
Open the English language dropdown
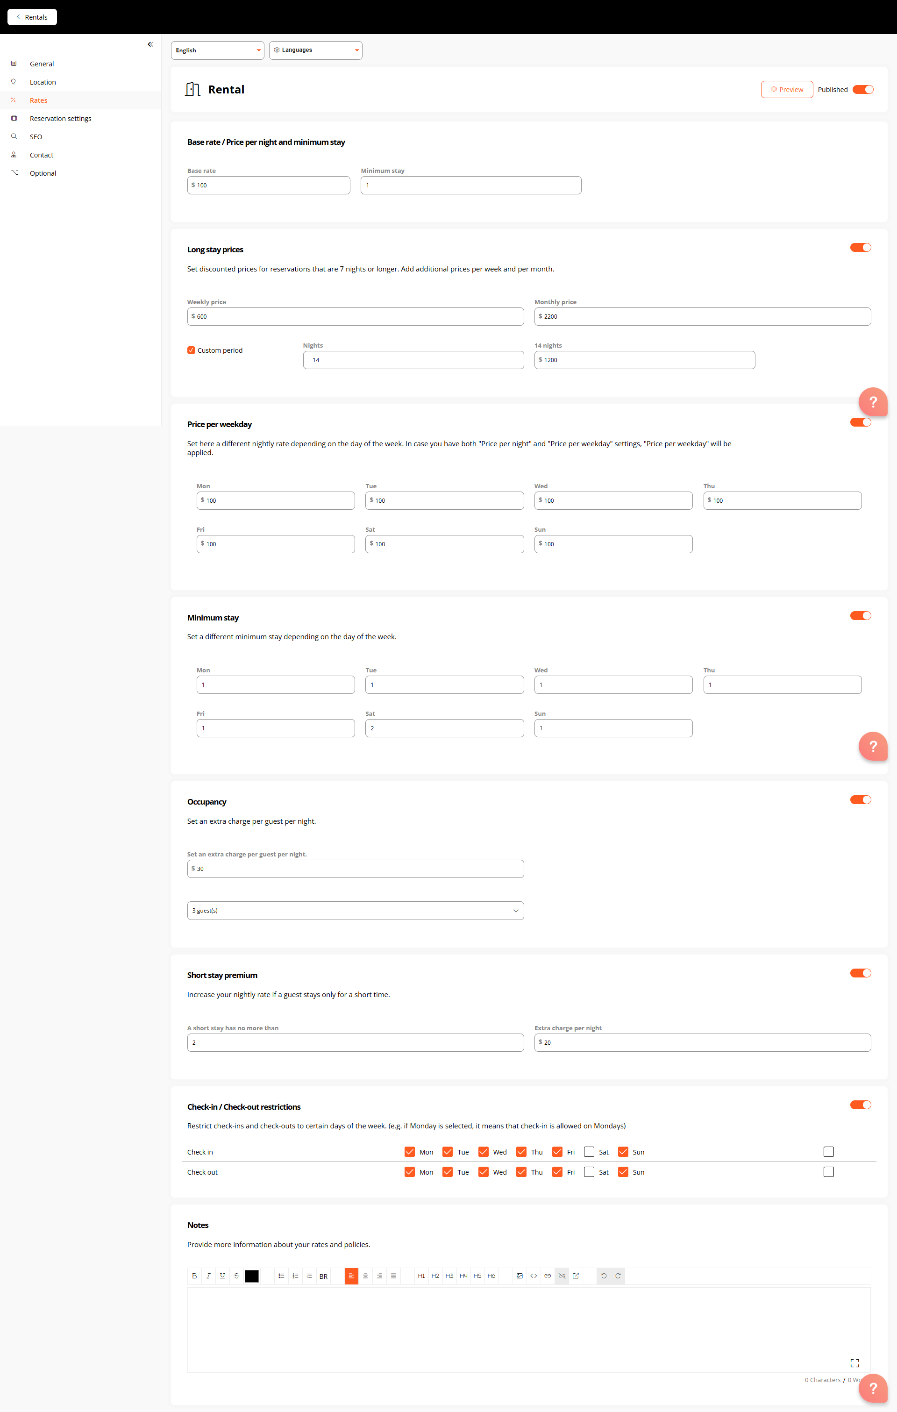pyautogui.click(x=218, y=50)
